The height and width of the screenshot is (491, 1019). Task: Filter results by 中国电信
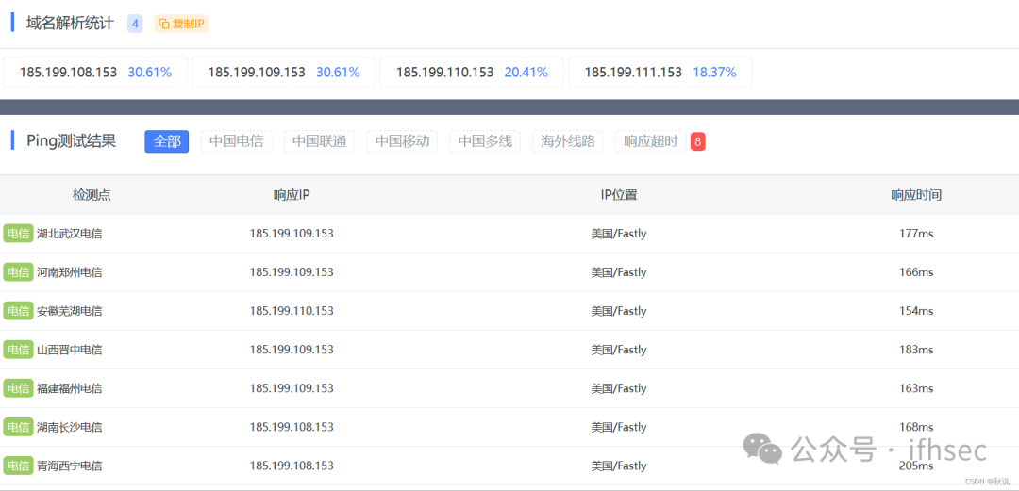(x=237, y=141)
